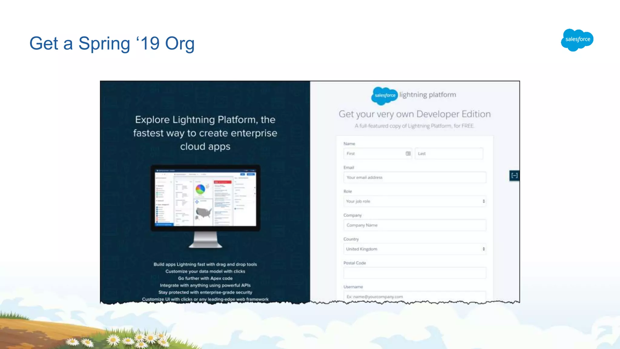Click the "Get a Spring '19 Org" title
The image size is (620, 349).
pos(112,43)
